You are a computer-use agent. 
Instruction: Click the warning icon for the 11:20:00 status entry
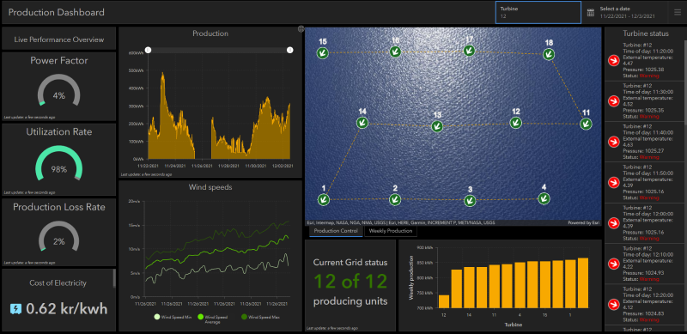click(x=614, y=60)
